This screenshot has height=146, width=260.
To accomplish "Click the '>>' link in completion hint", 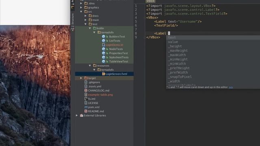I will coord(231,87).
